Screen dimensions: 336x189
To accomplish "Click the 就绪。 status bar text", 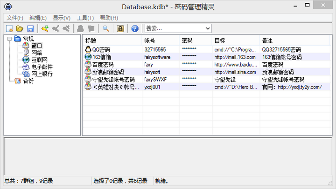I will click(x=162, y=181).
